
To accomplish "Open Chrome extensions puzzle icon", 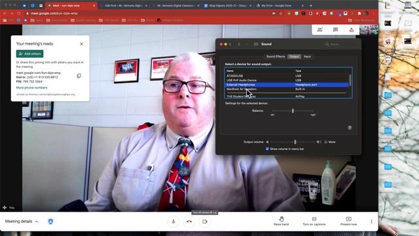I will (359, 13).
